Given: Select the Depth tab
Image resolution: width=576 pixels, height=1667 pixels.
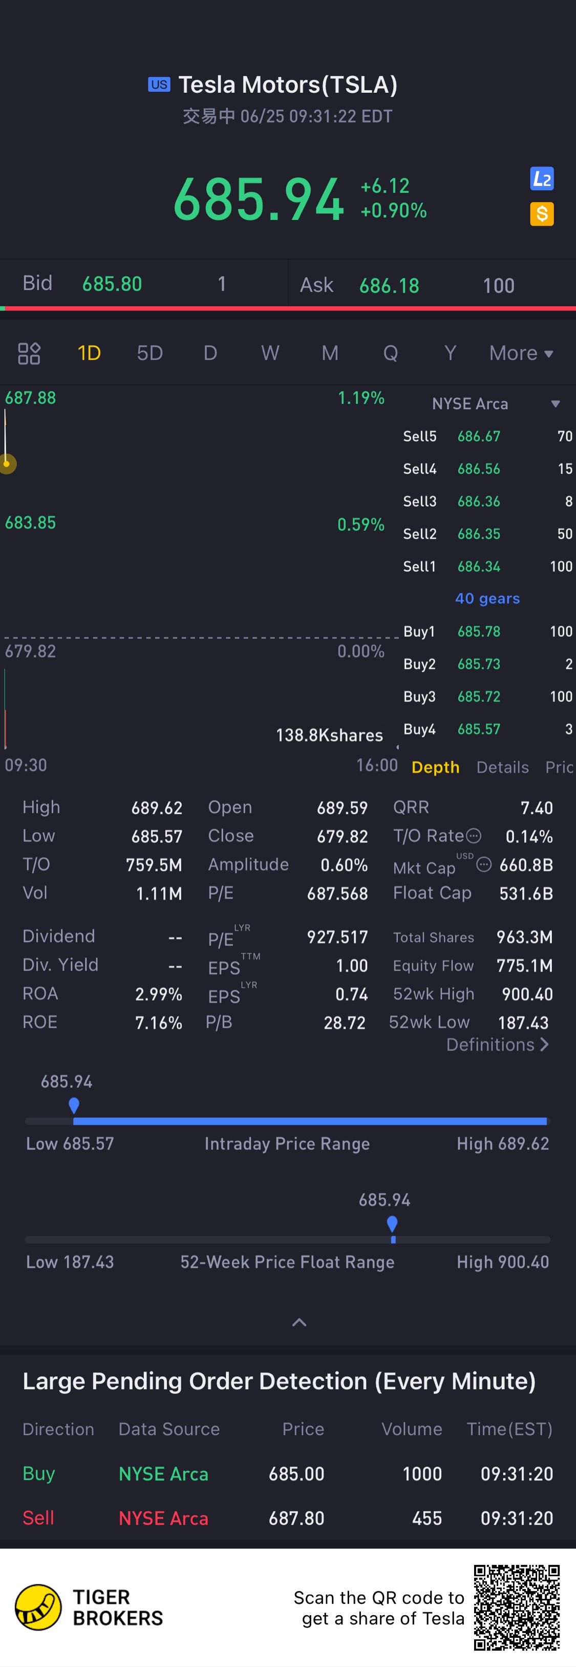Looking at the screenshot, I should (436, 768).
